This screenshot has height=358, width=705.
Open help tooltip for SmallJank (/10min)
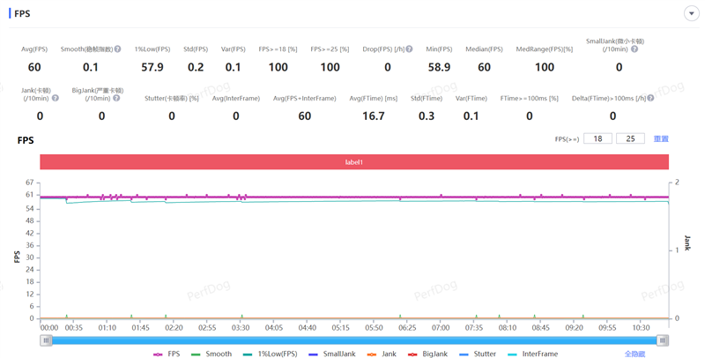(634, 49)
